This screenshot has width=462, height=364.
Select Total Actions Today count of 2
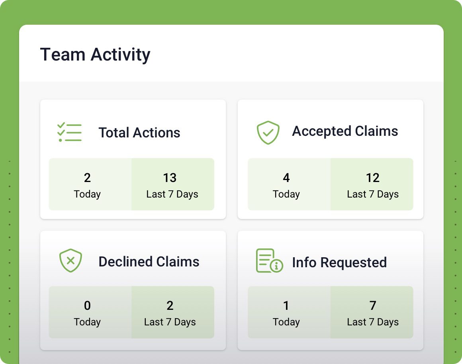pos(87,178)
